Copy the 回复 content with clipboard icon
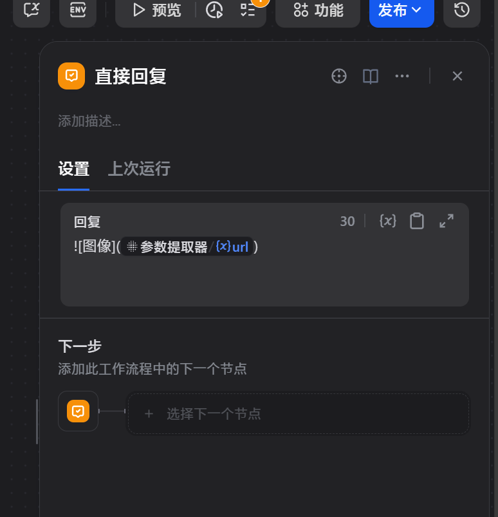The image size is (498, 517). pos(417,221)
